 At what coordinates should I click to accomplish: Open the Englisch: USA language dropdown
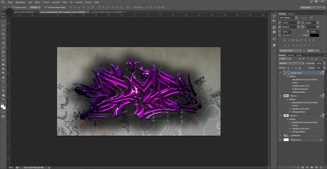[x=290, y=51]
